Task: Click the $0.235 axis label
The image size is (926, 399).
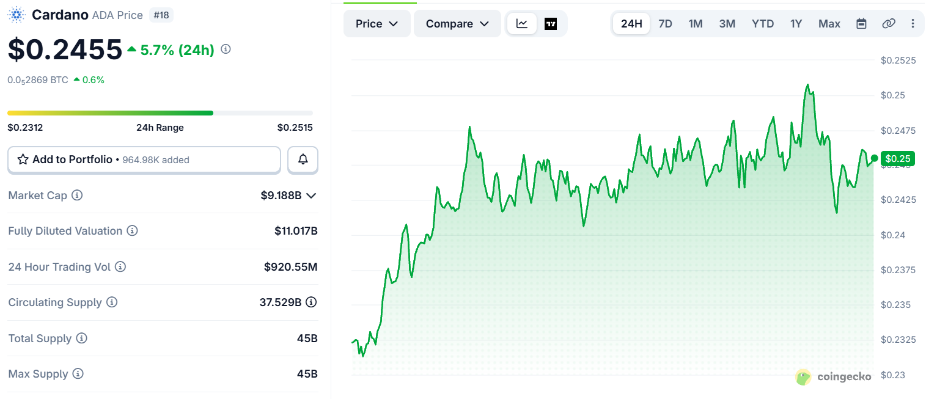Action: [895, 305]
